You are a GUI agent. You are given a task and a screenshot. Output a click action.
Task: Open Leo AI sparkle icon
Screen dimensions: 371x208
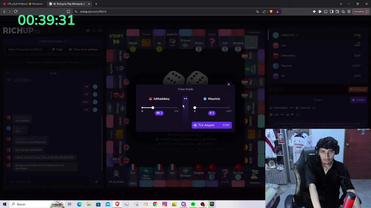coord(343,12)
